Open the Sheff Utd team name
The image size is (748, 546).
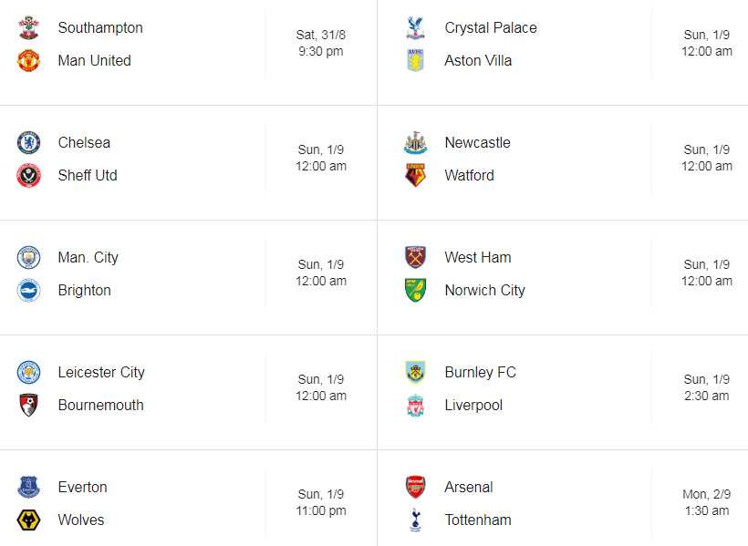pyautogui.click(x=87, y=175)
